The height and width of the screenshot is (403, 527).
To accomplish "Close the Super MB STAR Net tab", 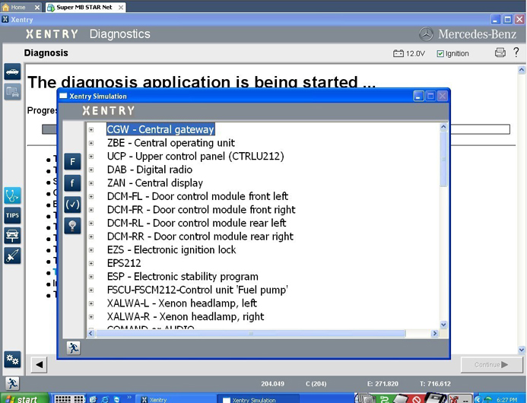I will pyautogui.click(x=121, y=7).
